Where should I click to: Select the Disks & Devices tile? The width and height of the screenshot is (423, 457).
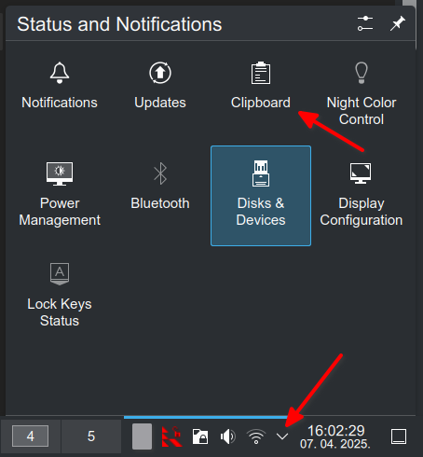click(x=261, y=196)
